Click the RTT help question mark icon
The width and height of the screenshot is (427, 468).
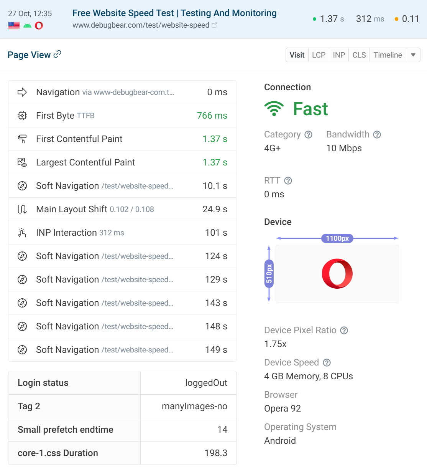(x=288, y=181)
